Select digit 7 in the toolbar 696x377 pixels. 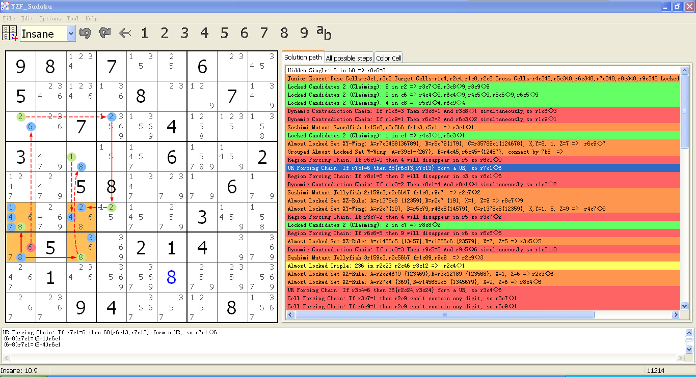tap(264, 33)
